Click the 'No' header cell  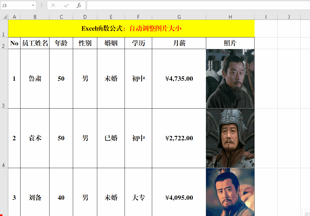point(14,43)
